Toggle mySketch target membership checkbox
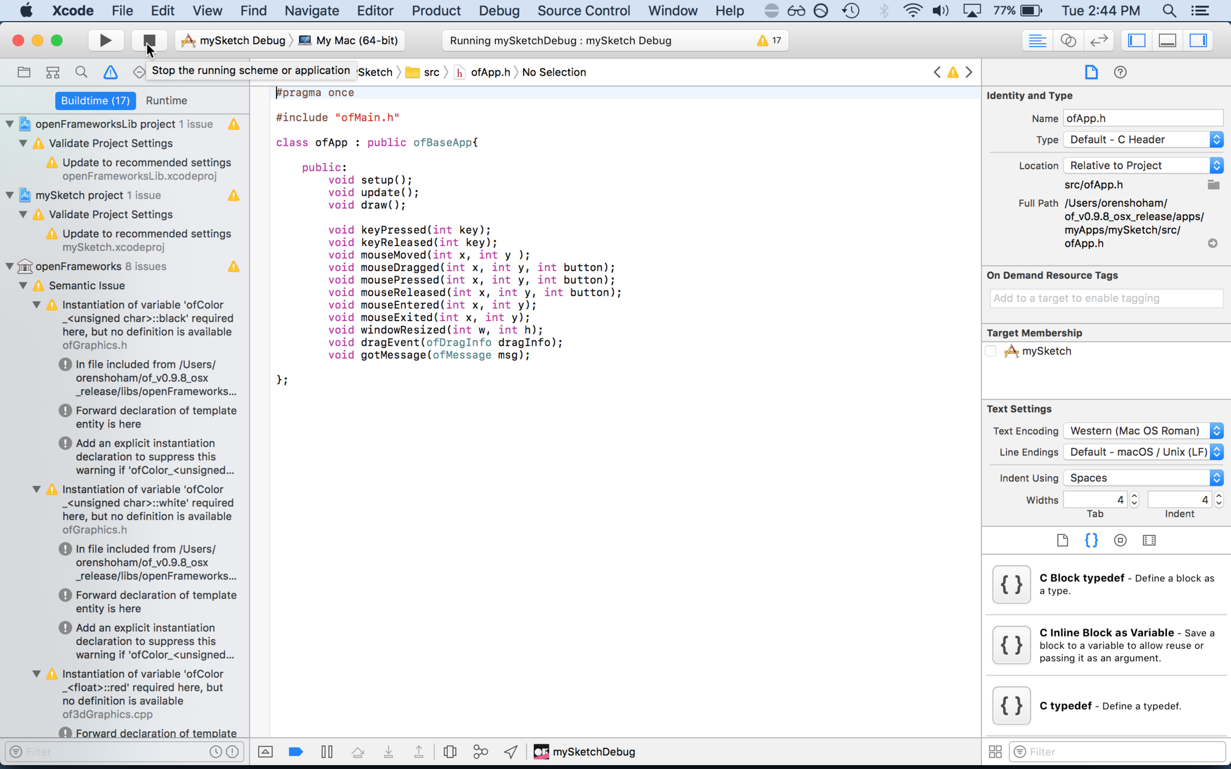1231x769 pixels. pyautogui.click(x=991, y=351)
